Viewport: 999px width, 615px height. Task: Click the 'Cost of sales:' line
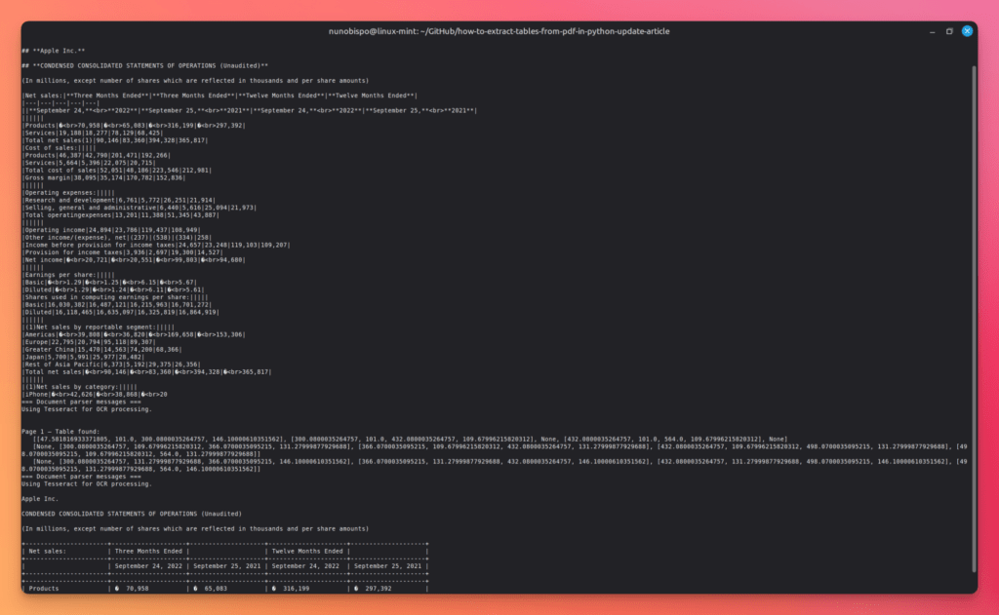click(x=59, y=148)
